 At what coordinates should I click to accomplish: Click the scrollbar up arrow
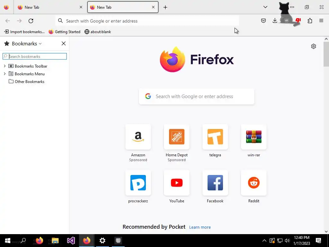tap(326, 39)
